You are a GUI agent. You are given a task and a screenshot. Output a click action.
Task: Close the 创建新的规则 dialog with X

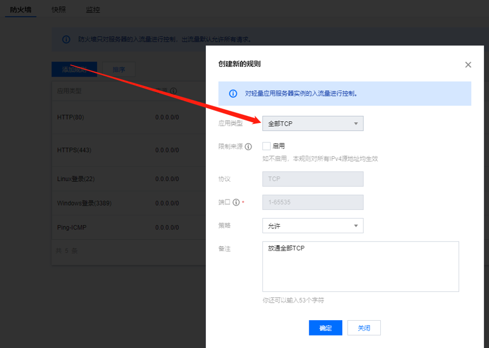click(468, 65)
